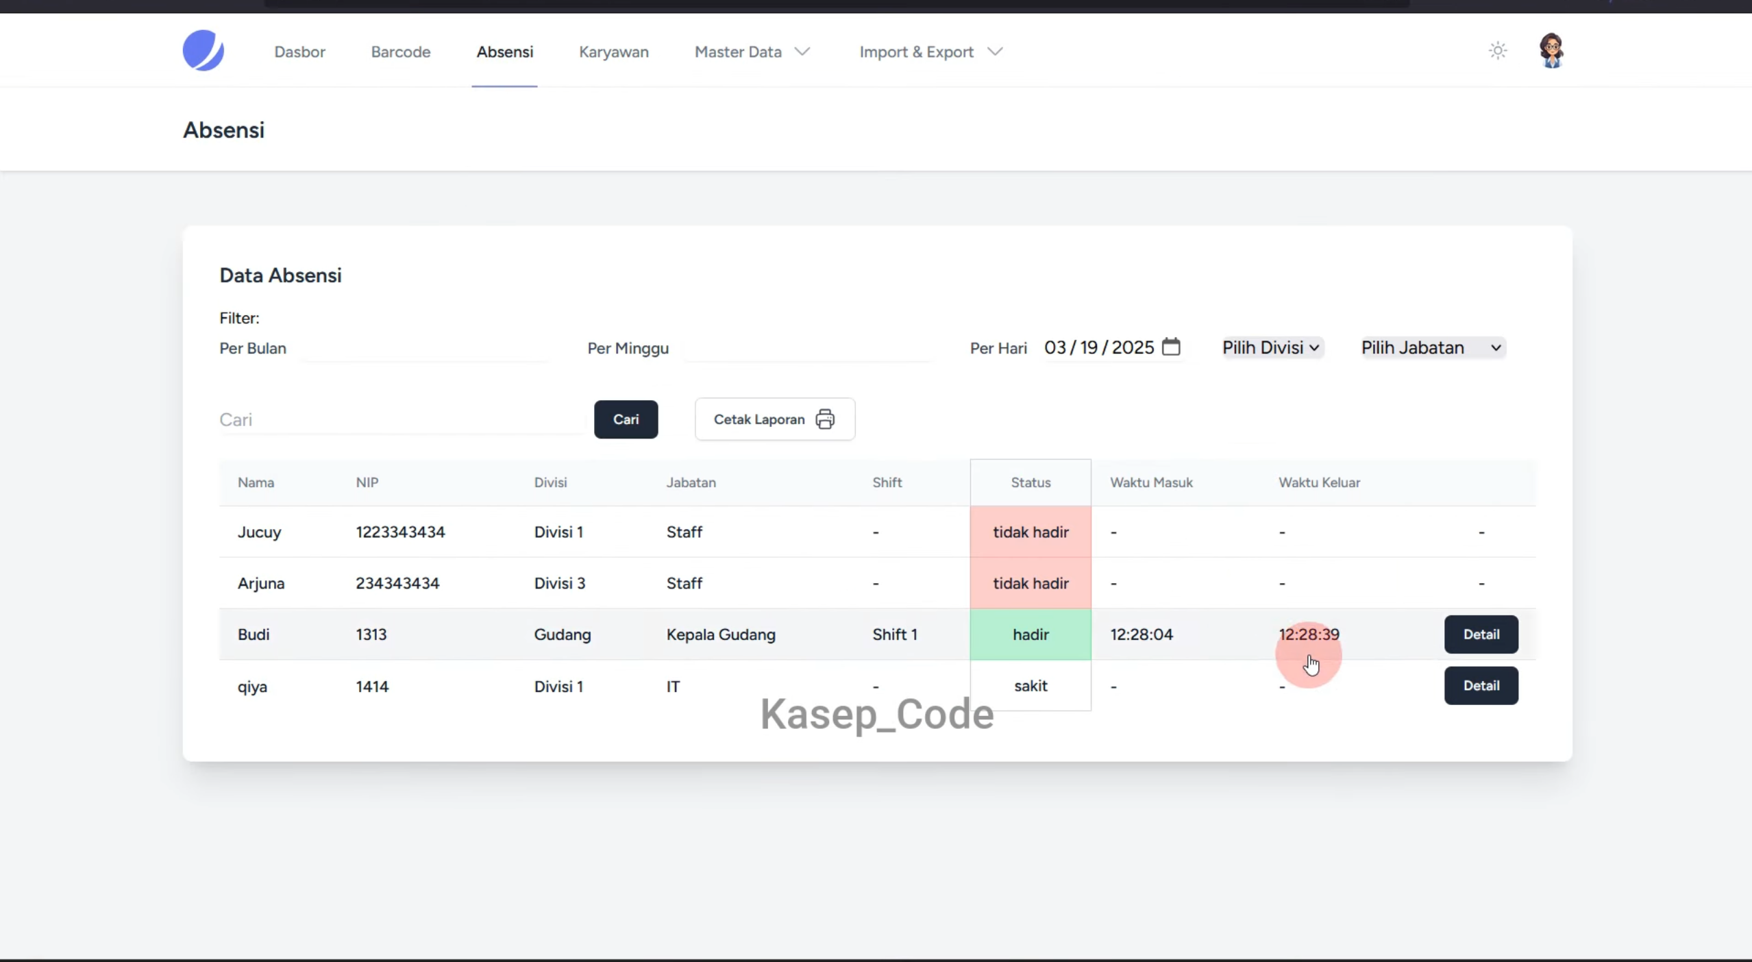Click Waktu Keluar time 12:28:39
The image size is (1752, 962).
click(1309, 634)
